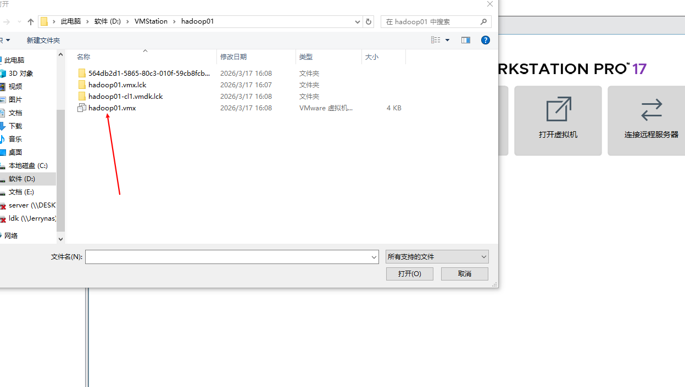Change the view layout icon
Image resolution: width=685 pixels, height=387 pixels.
point(436,40)
